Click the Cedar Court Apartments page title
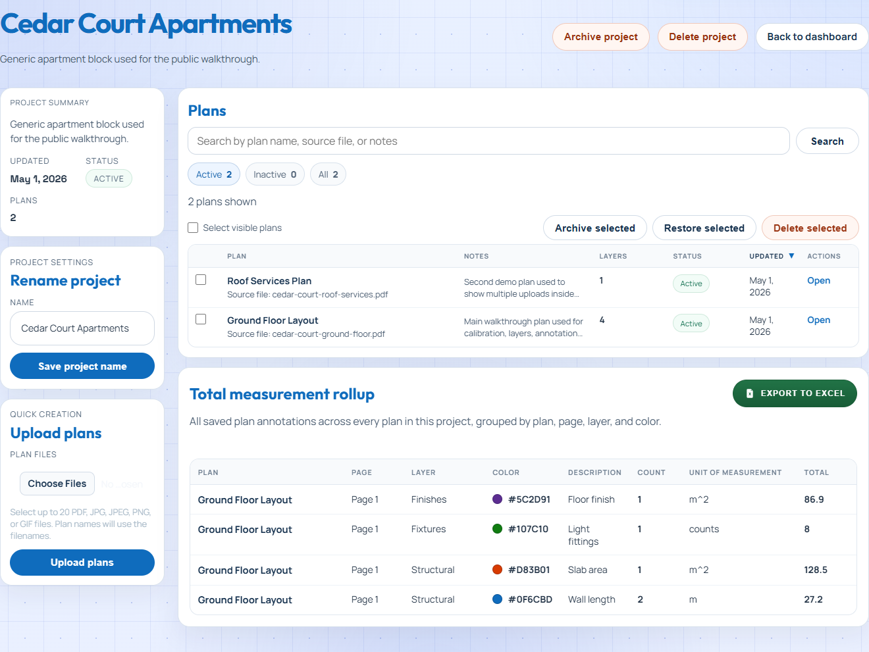 145,24
